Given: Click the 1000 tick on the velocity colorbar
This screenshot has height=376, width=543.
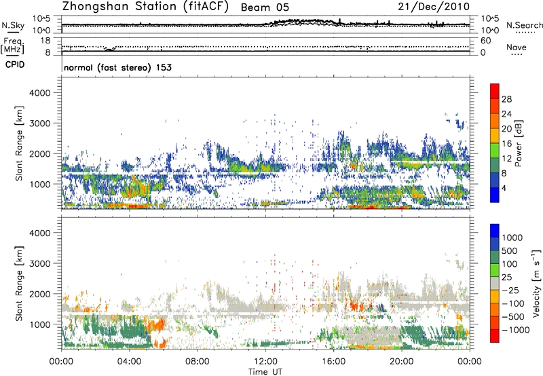Looking at the screenshot, I should [x=512, y=238].
